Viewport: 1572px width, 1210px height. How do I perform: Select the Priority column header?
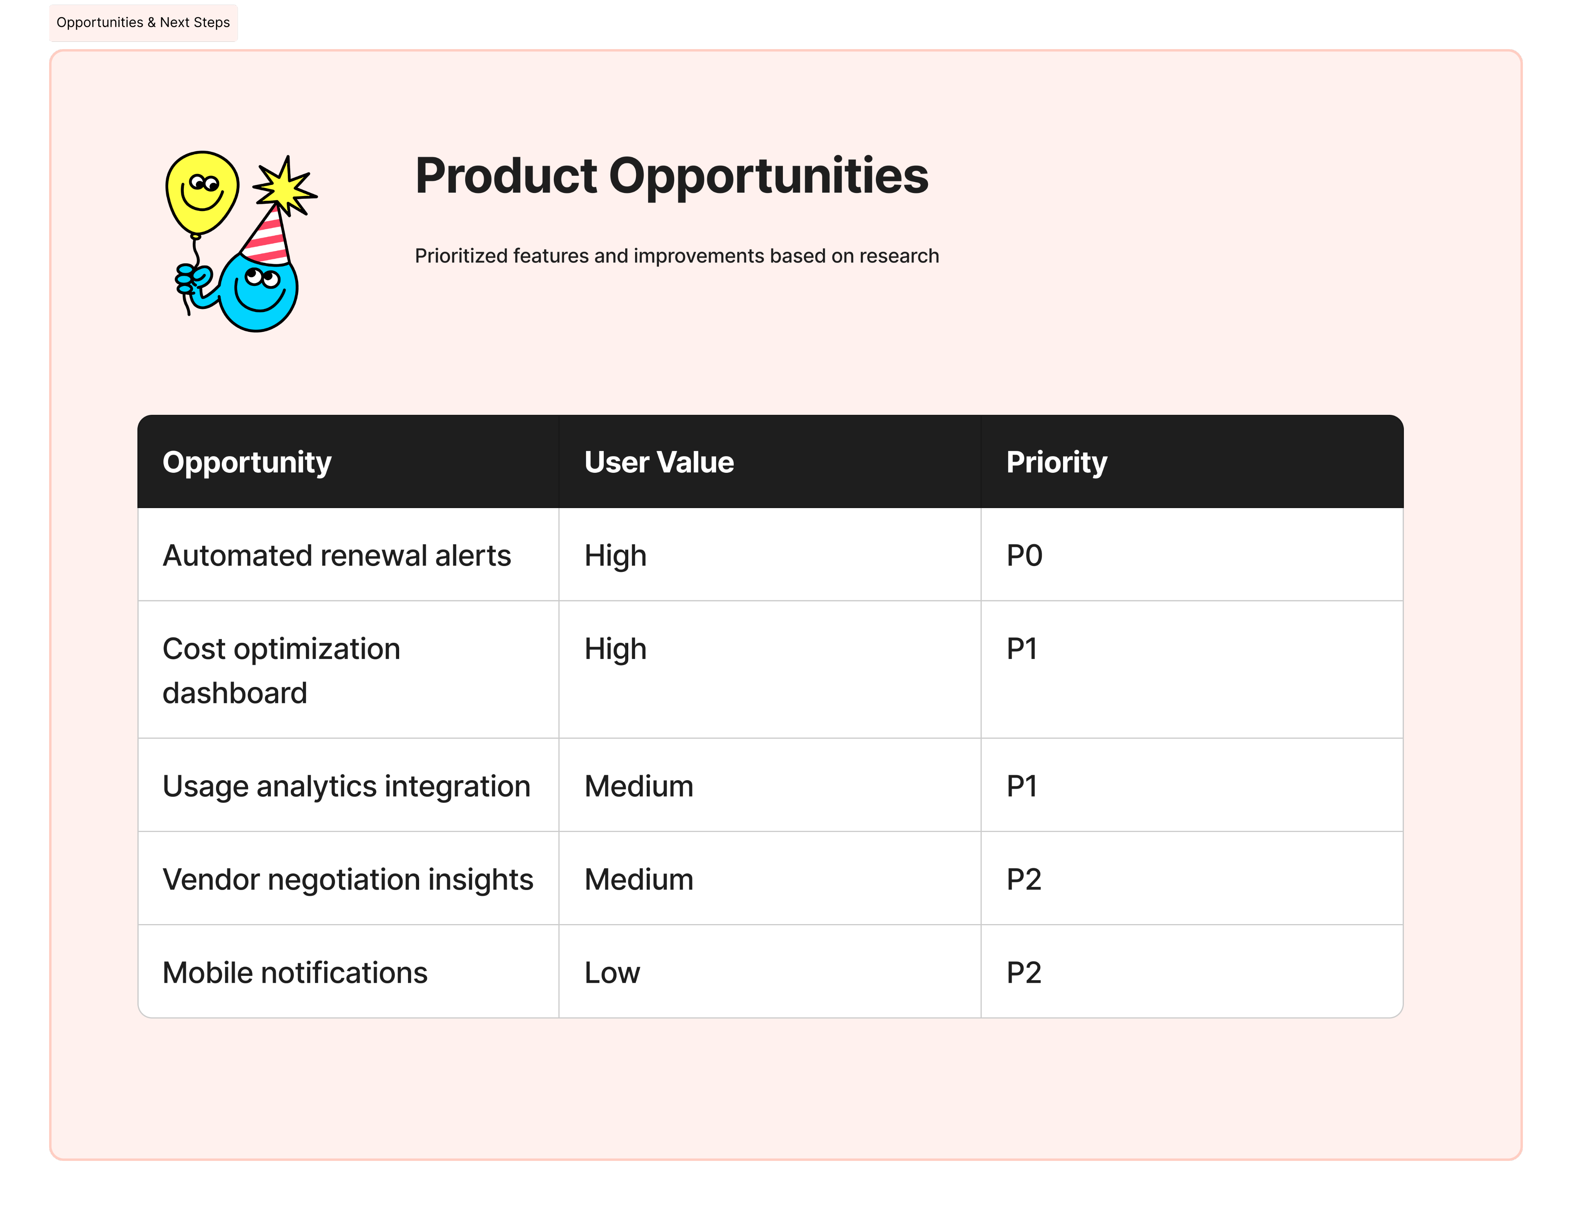tap(1056, 462)
